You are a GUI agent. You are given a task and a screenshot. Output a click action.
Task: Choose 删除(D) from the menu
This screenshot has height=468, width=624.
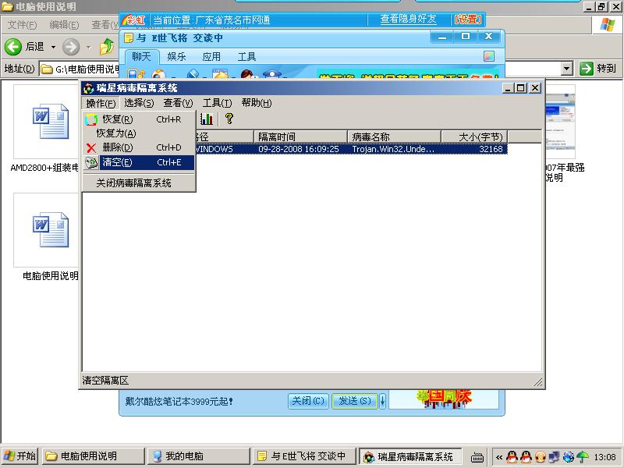139,147
